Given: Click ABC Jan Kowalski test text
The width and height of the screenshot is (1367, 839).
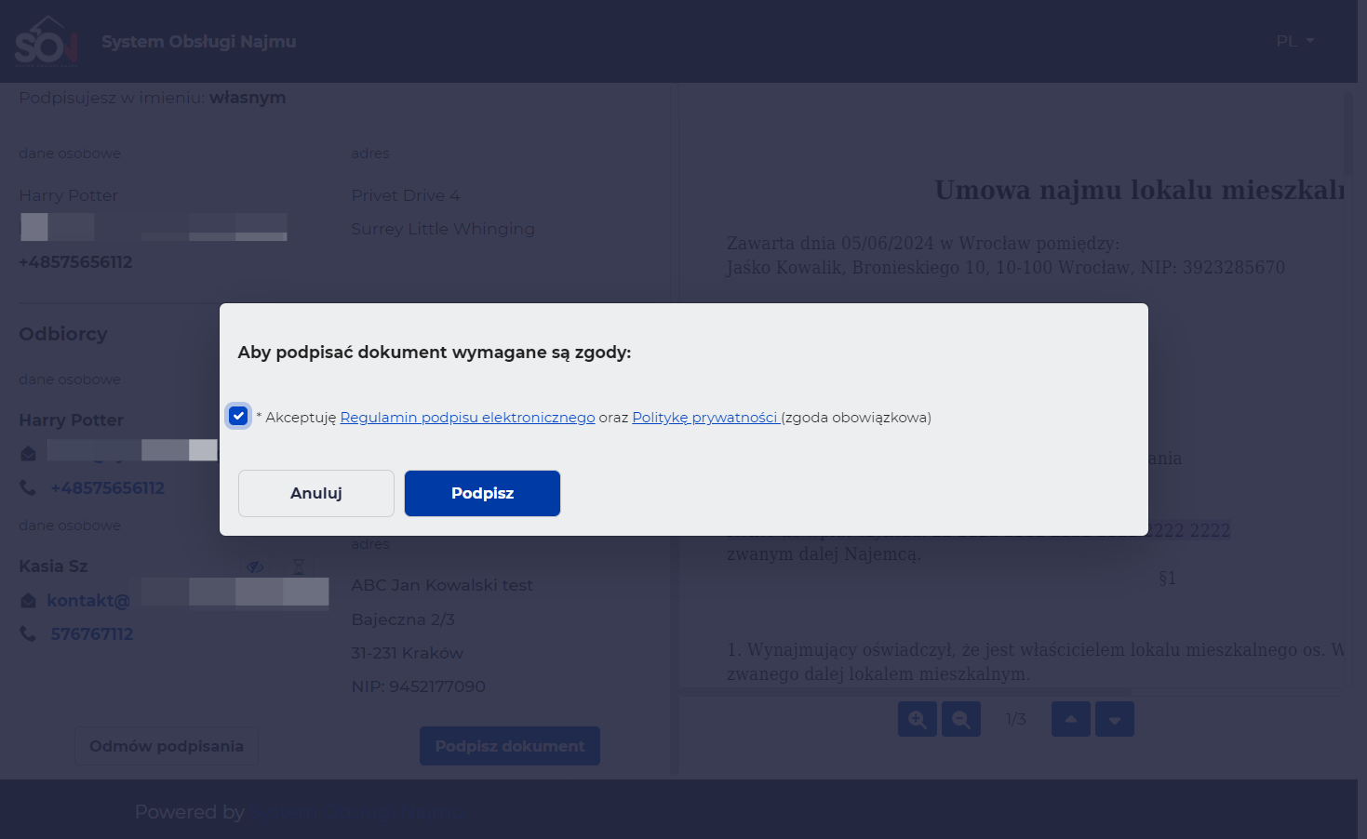Looking at the screenshot, I should pos(442,585).
